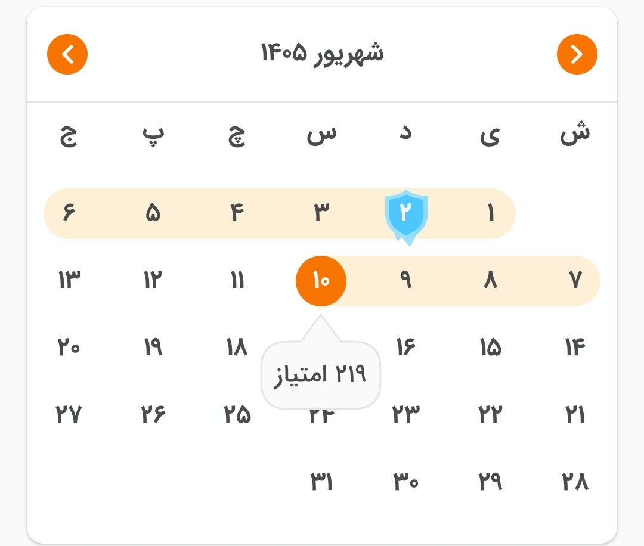Go to the previous month with left arrow
Screen dimensions: 644x546
pos(67,54)
